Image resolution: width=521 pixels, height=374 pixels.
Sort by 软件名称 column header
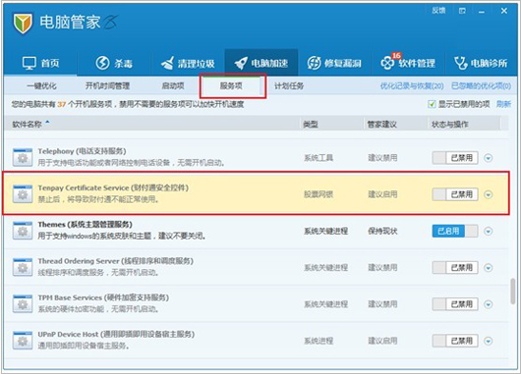pyautogui.click(x=27, y=124)
